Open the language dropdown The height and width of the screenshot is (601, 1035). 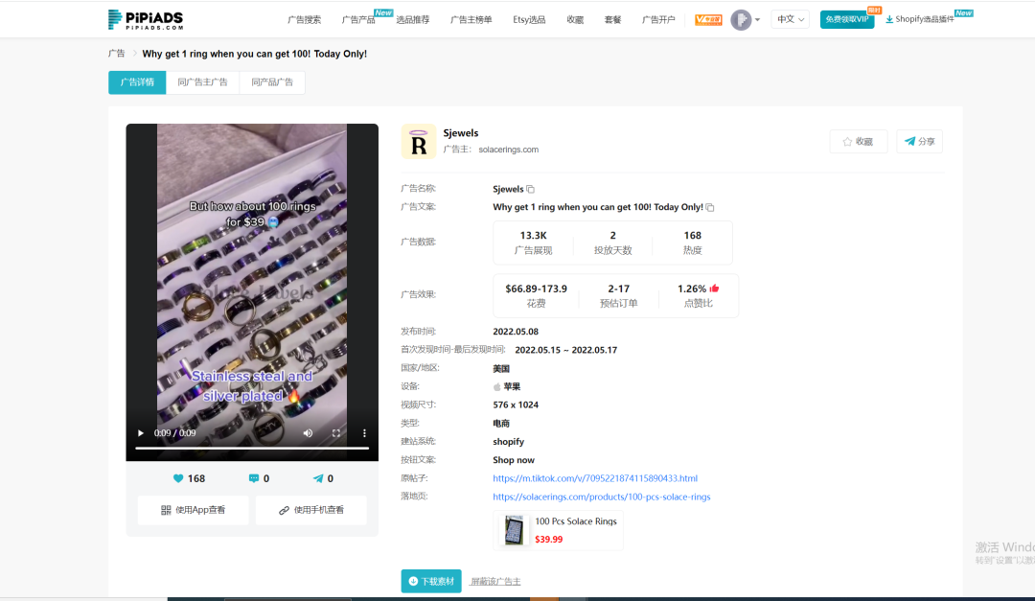coord(790,20)
